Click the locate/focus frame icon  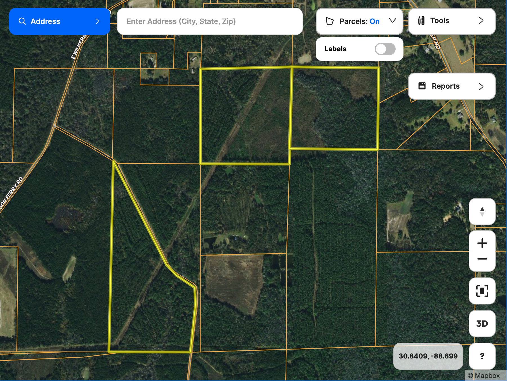(x=482, y=291)
